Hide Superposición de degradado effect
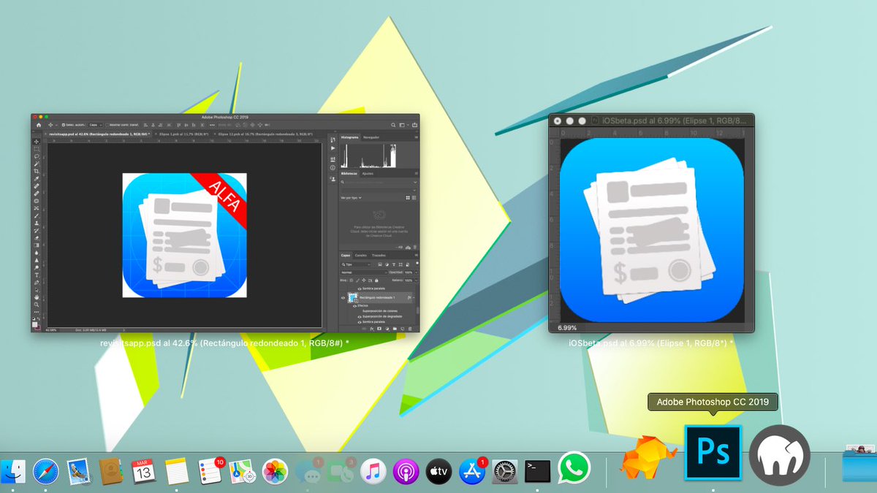This screenshot has width=877, height=493. 360,317
